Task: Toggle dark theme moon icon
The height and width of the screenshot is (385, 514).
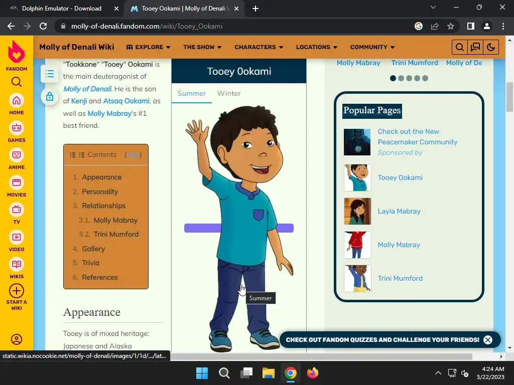Action: pos(491,47)
